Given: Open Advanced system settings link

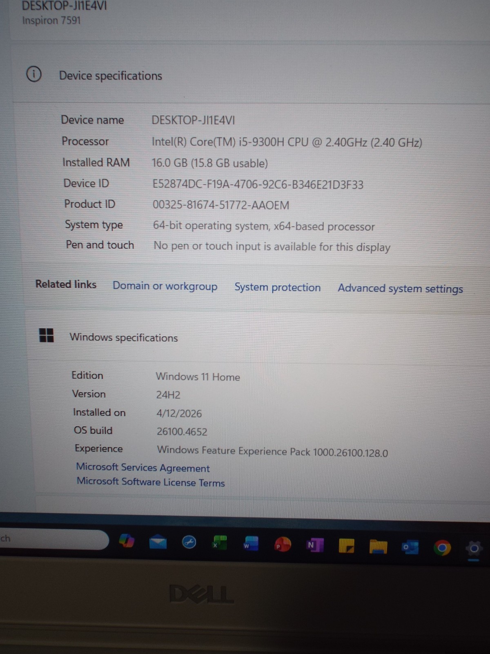Looking at the screenshot, I should (400, 289).
